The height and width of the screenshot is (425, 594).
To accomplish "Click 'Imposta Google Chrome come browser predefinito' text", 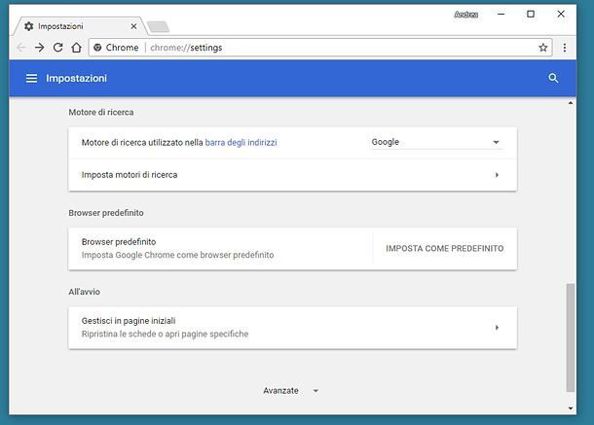I will (177, 255).
